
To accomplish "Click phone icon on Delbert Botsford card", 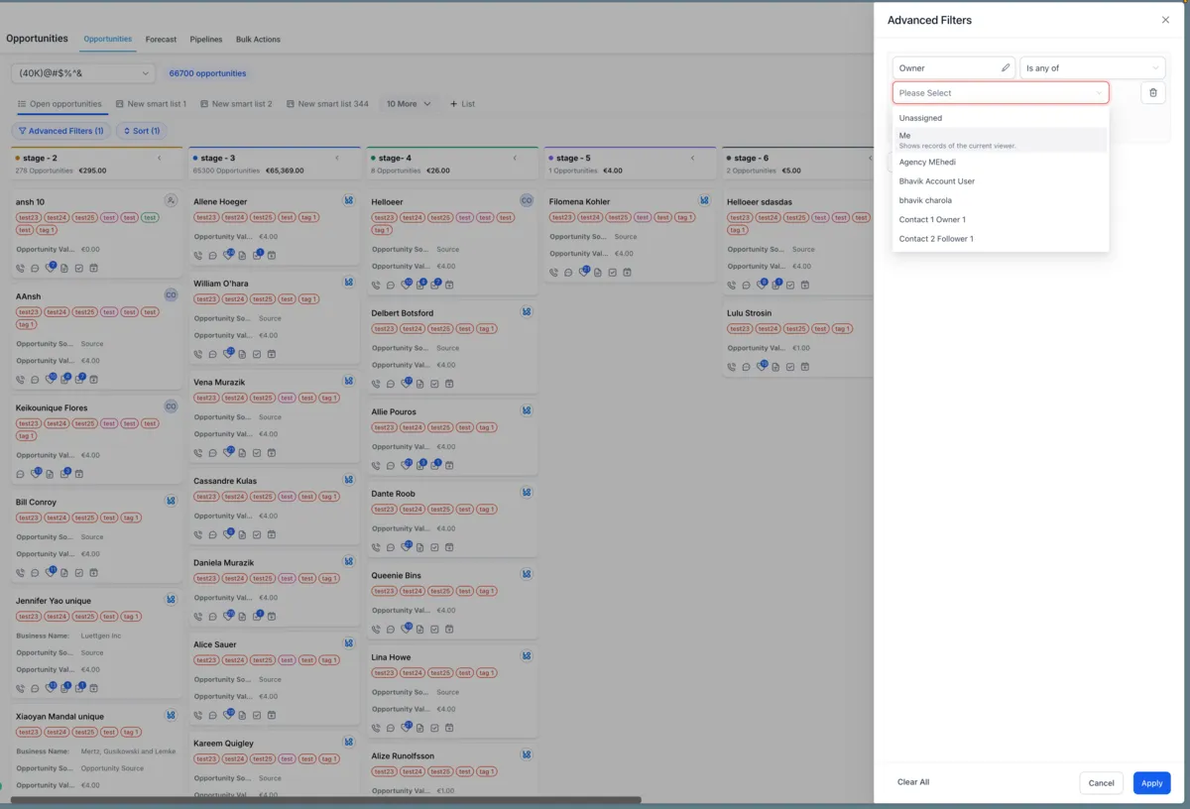I will point(376,384).
